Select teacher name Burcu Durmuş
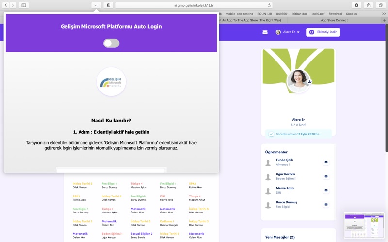Image resolution: width=388 pixels, height=242 pixels. 287,202
